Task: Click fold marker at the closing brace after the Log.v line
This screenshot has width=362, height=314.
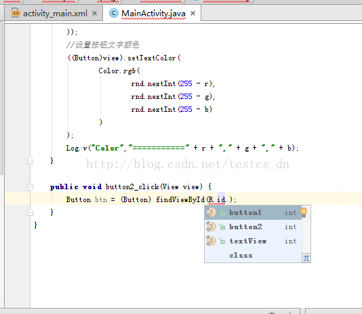Action: (30, 161)
